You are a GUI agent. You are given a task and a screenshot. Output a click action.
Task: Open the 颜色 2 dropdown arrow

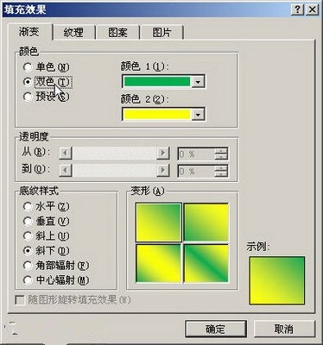click(x=198, y=115)
